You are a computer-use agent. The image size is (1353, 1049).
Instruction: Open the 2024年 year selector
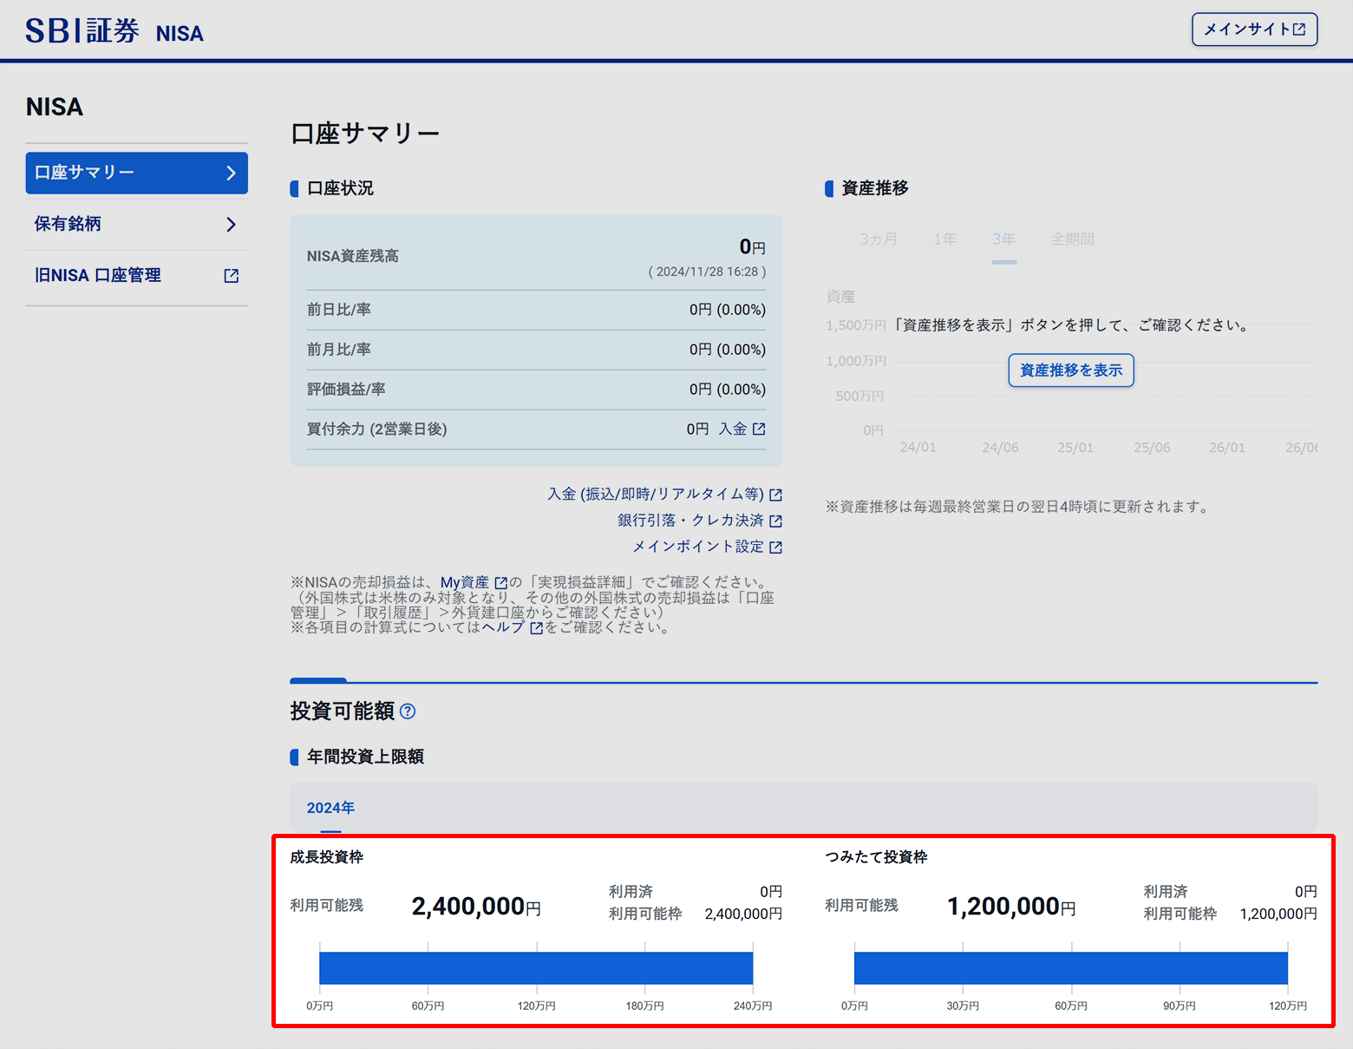330,808
